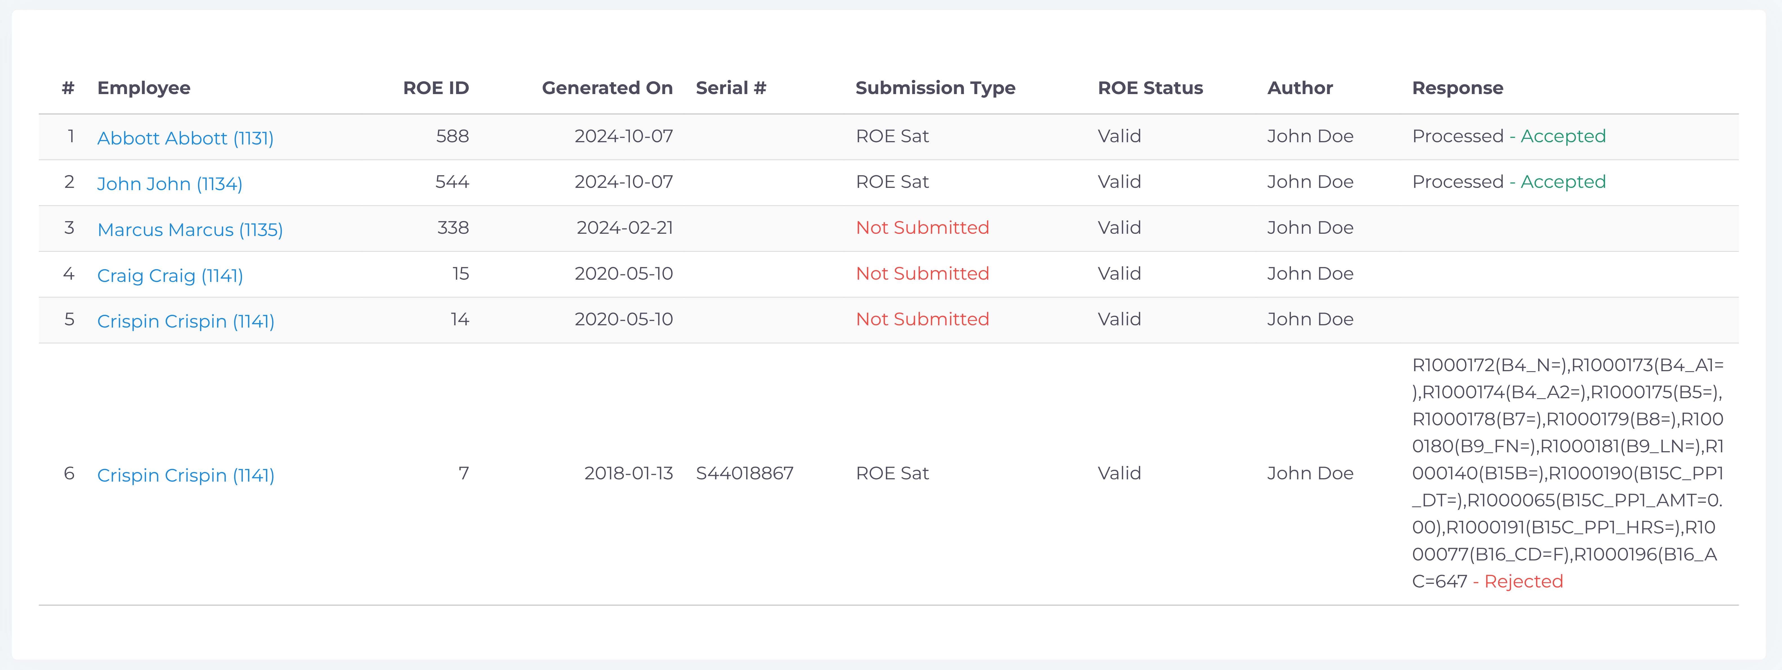The width and height of the screenshot is (1782, 670).
Task: Click the ROE ID column header
Action: tap(435, 88)
